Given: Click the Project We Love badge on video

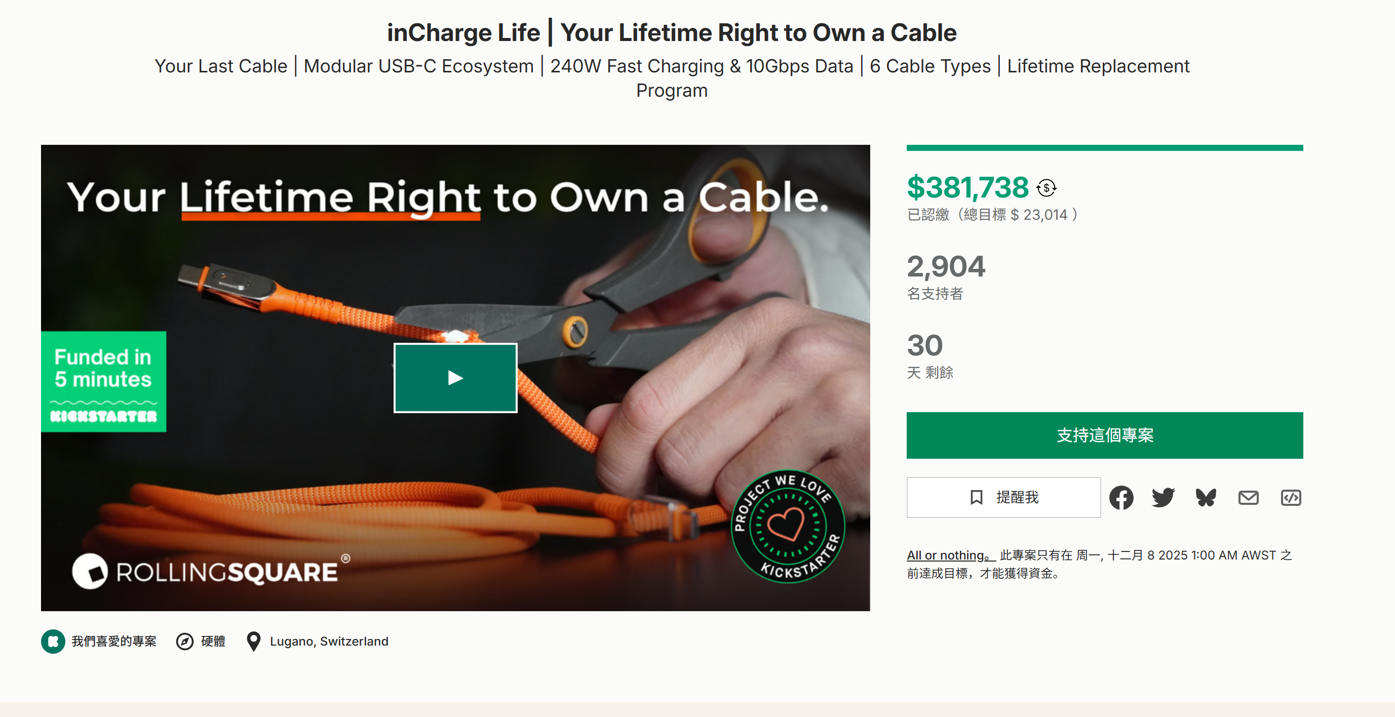Looking at the screenshot, I should click(787, 526).
